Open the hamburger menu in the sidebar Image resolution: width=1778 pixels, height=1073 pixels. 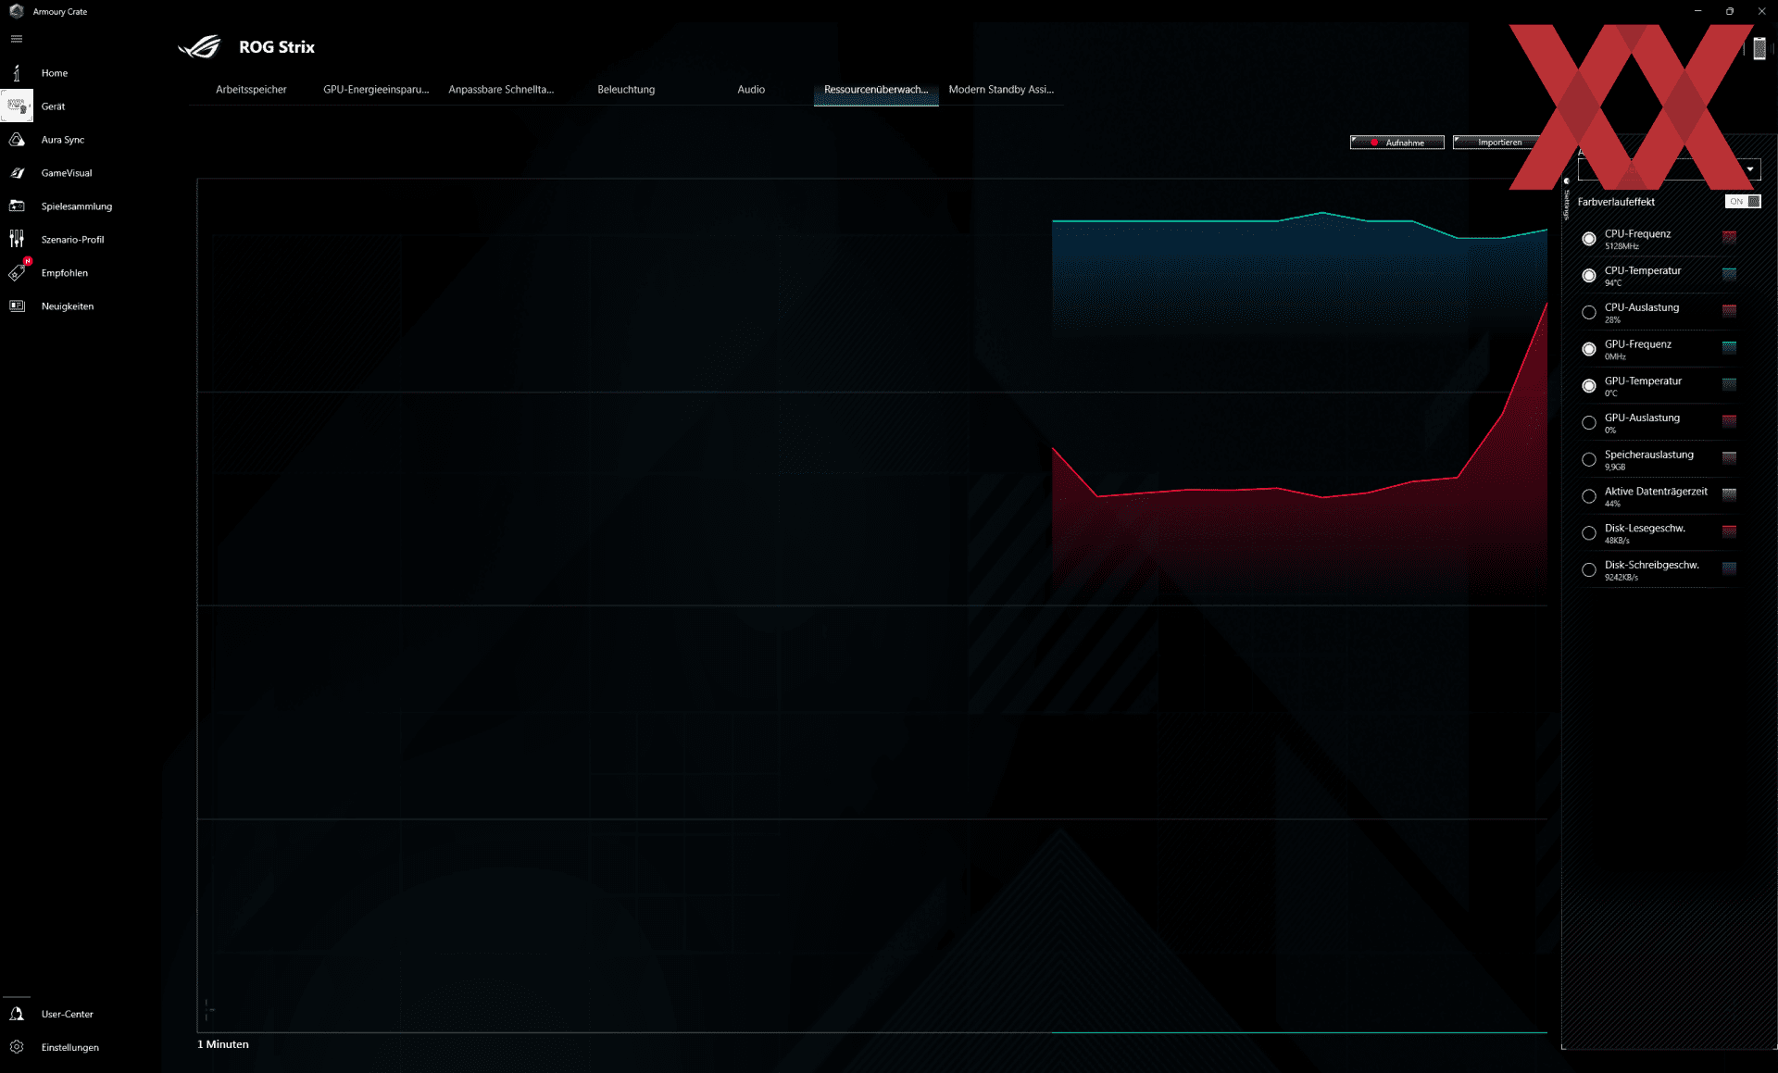[x=16, y=39]
